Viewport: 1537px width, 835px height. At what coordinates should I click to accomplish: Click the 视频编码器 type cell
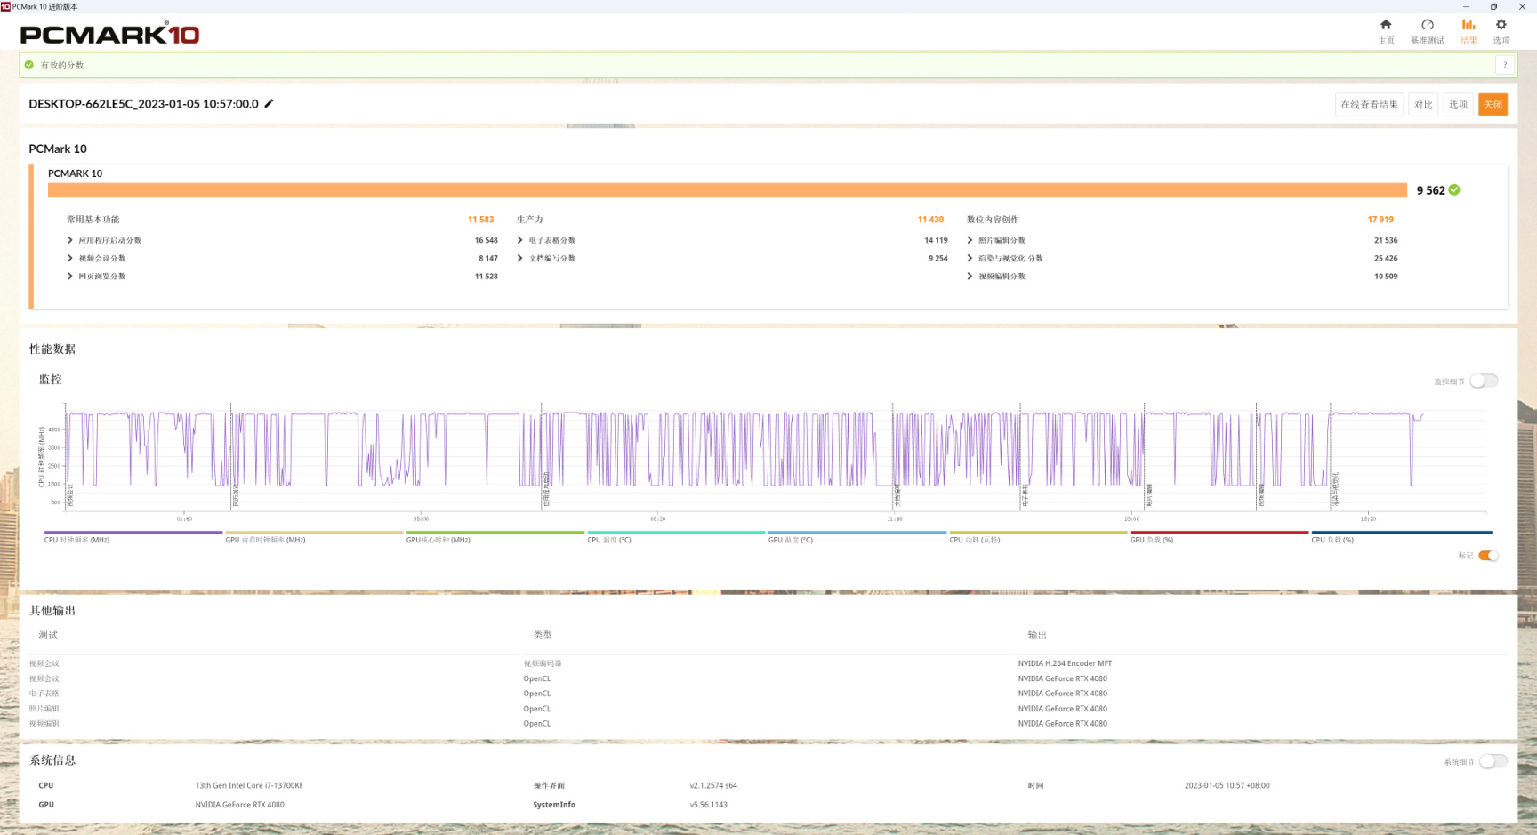543,663
